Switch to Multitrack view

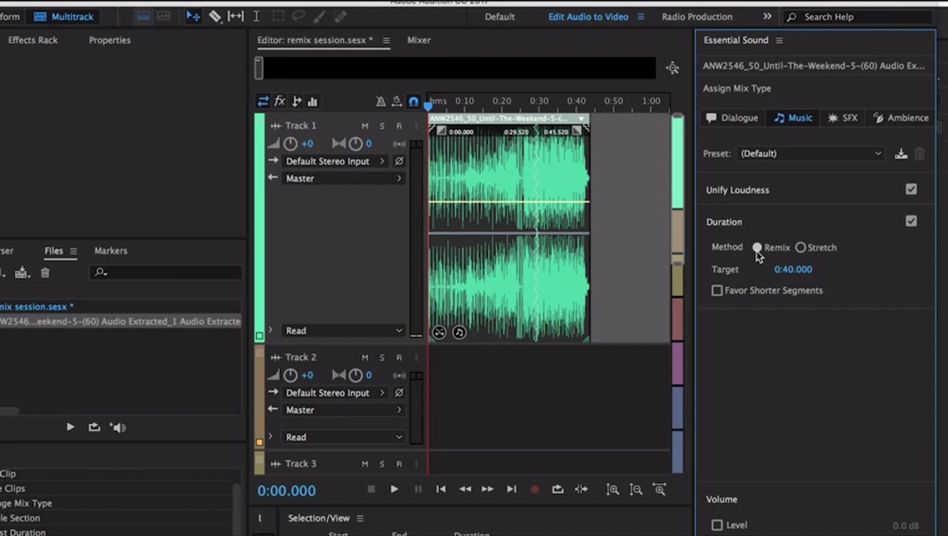click(64, 16)
